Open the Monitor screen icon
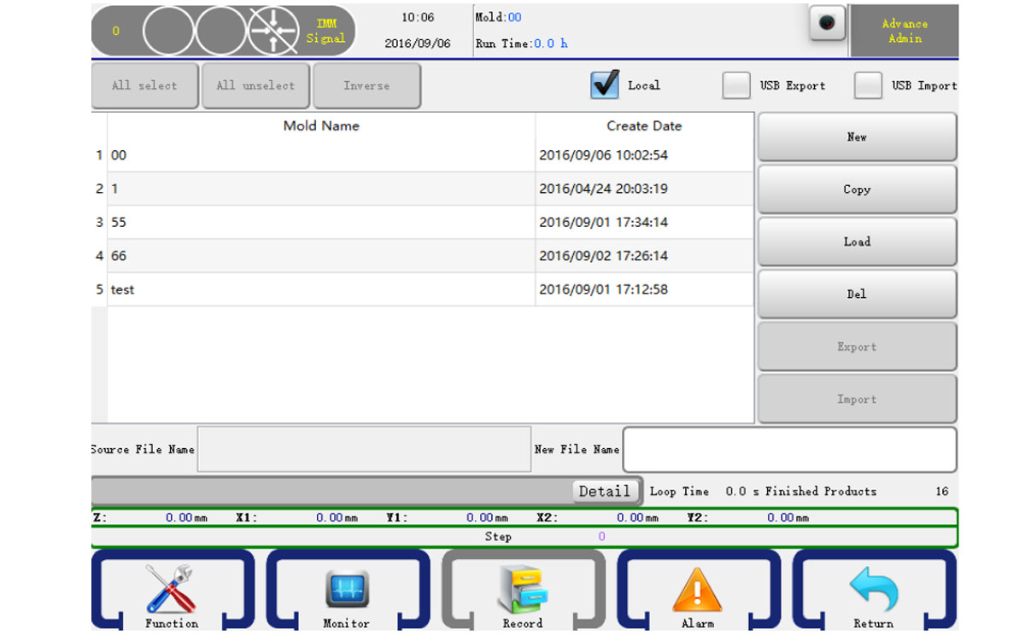The height and width of the screenshot is (635, 1025). (x=346, y=590)
